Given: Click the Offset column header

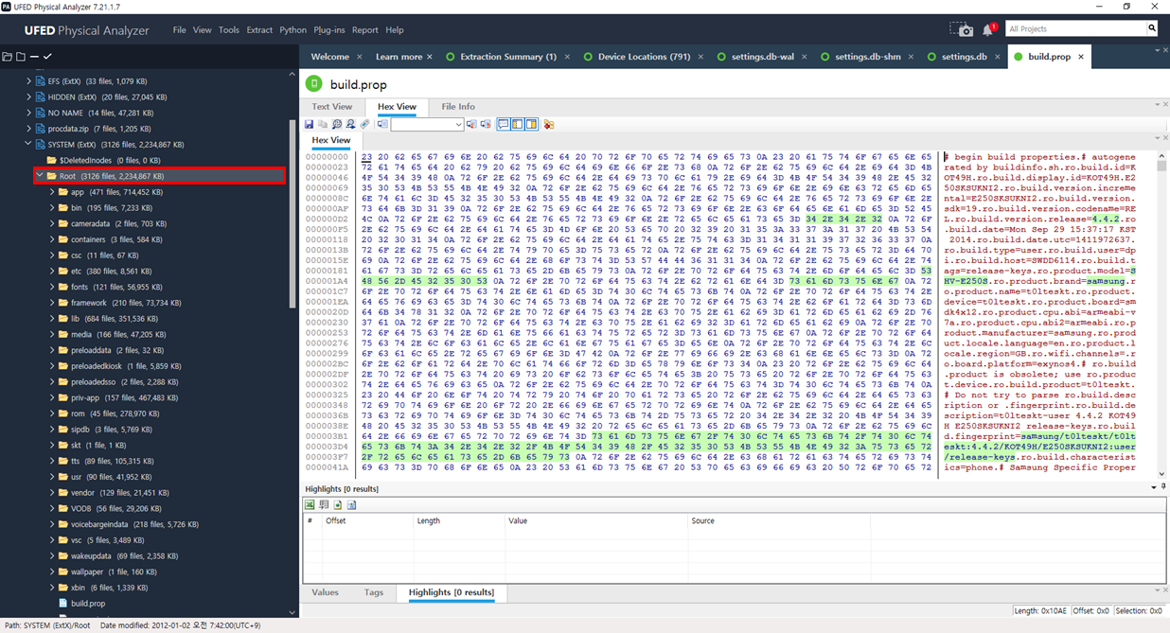Looking at the screenshot, I should click(x=367, y=520).
